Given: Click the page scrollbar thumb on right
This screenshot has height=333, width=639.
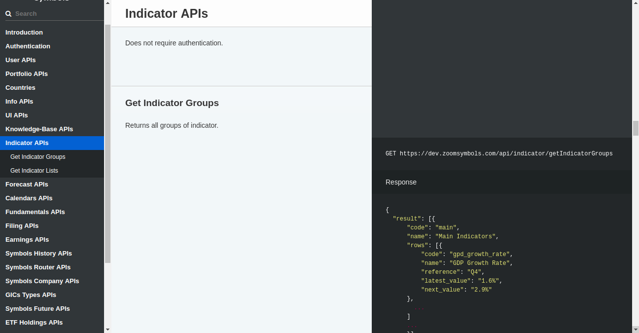Looking at the screenshot, I should tap(636, 128).
